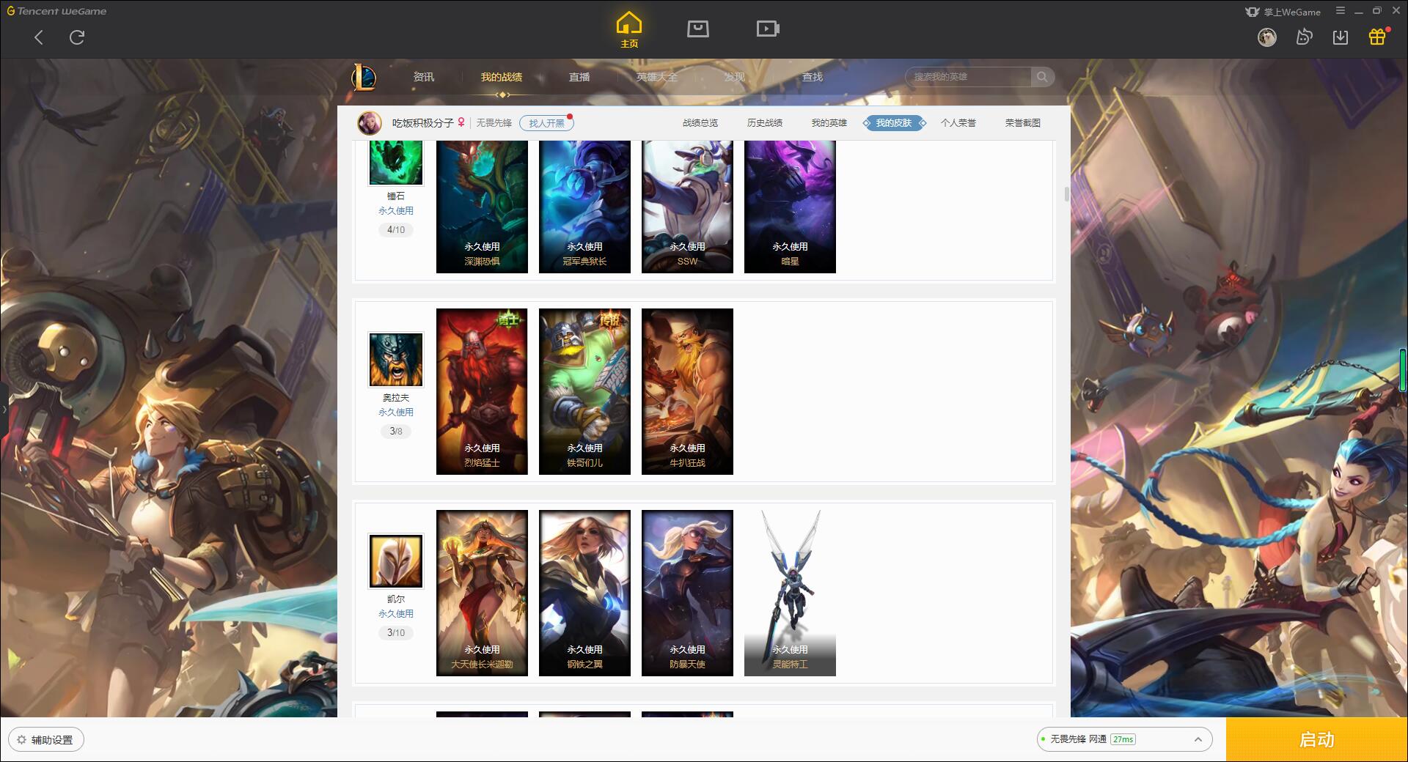Open the download manager icon
Viewport: 1408px width, 762px height.
click(x=1341, y=37)
